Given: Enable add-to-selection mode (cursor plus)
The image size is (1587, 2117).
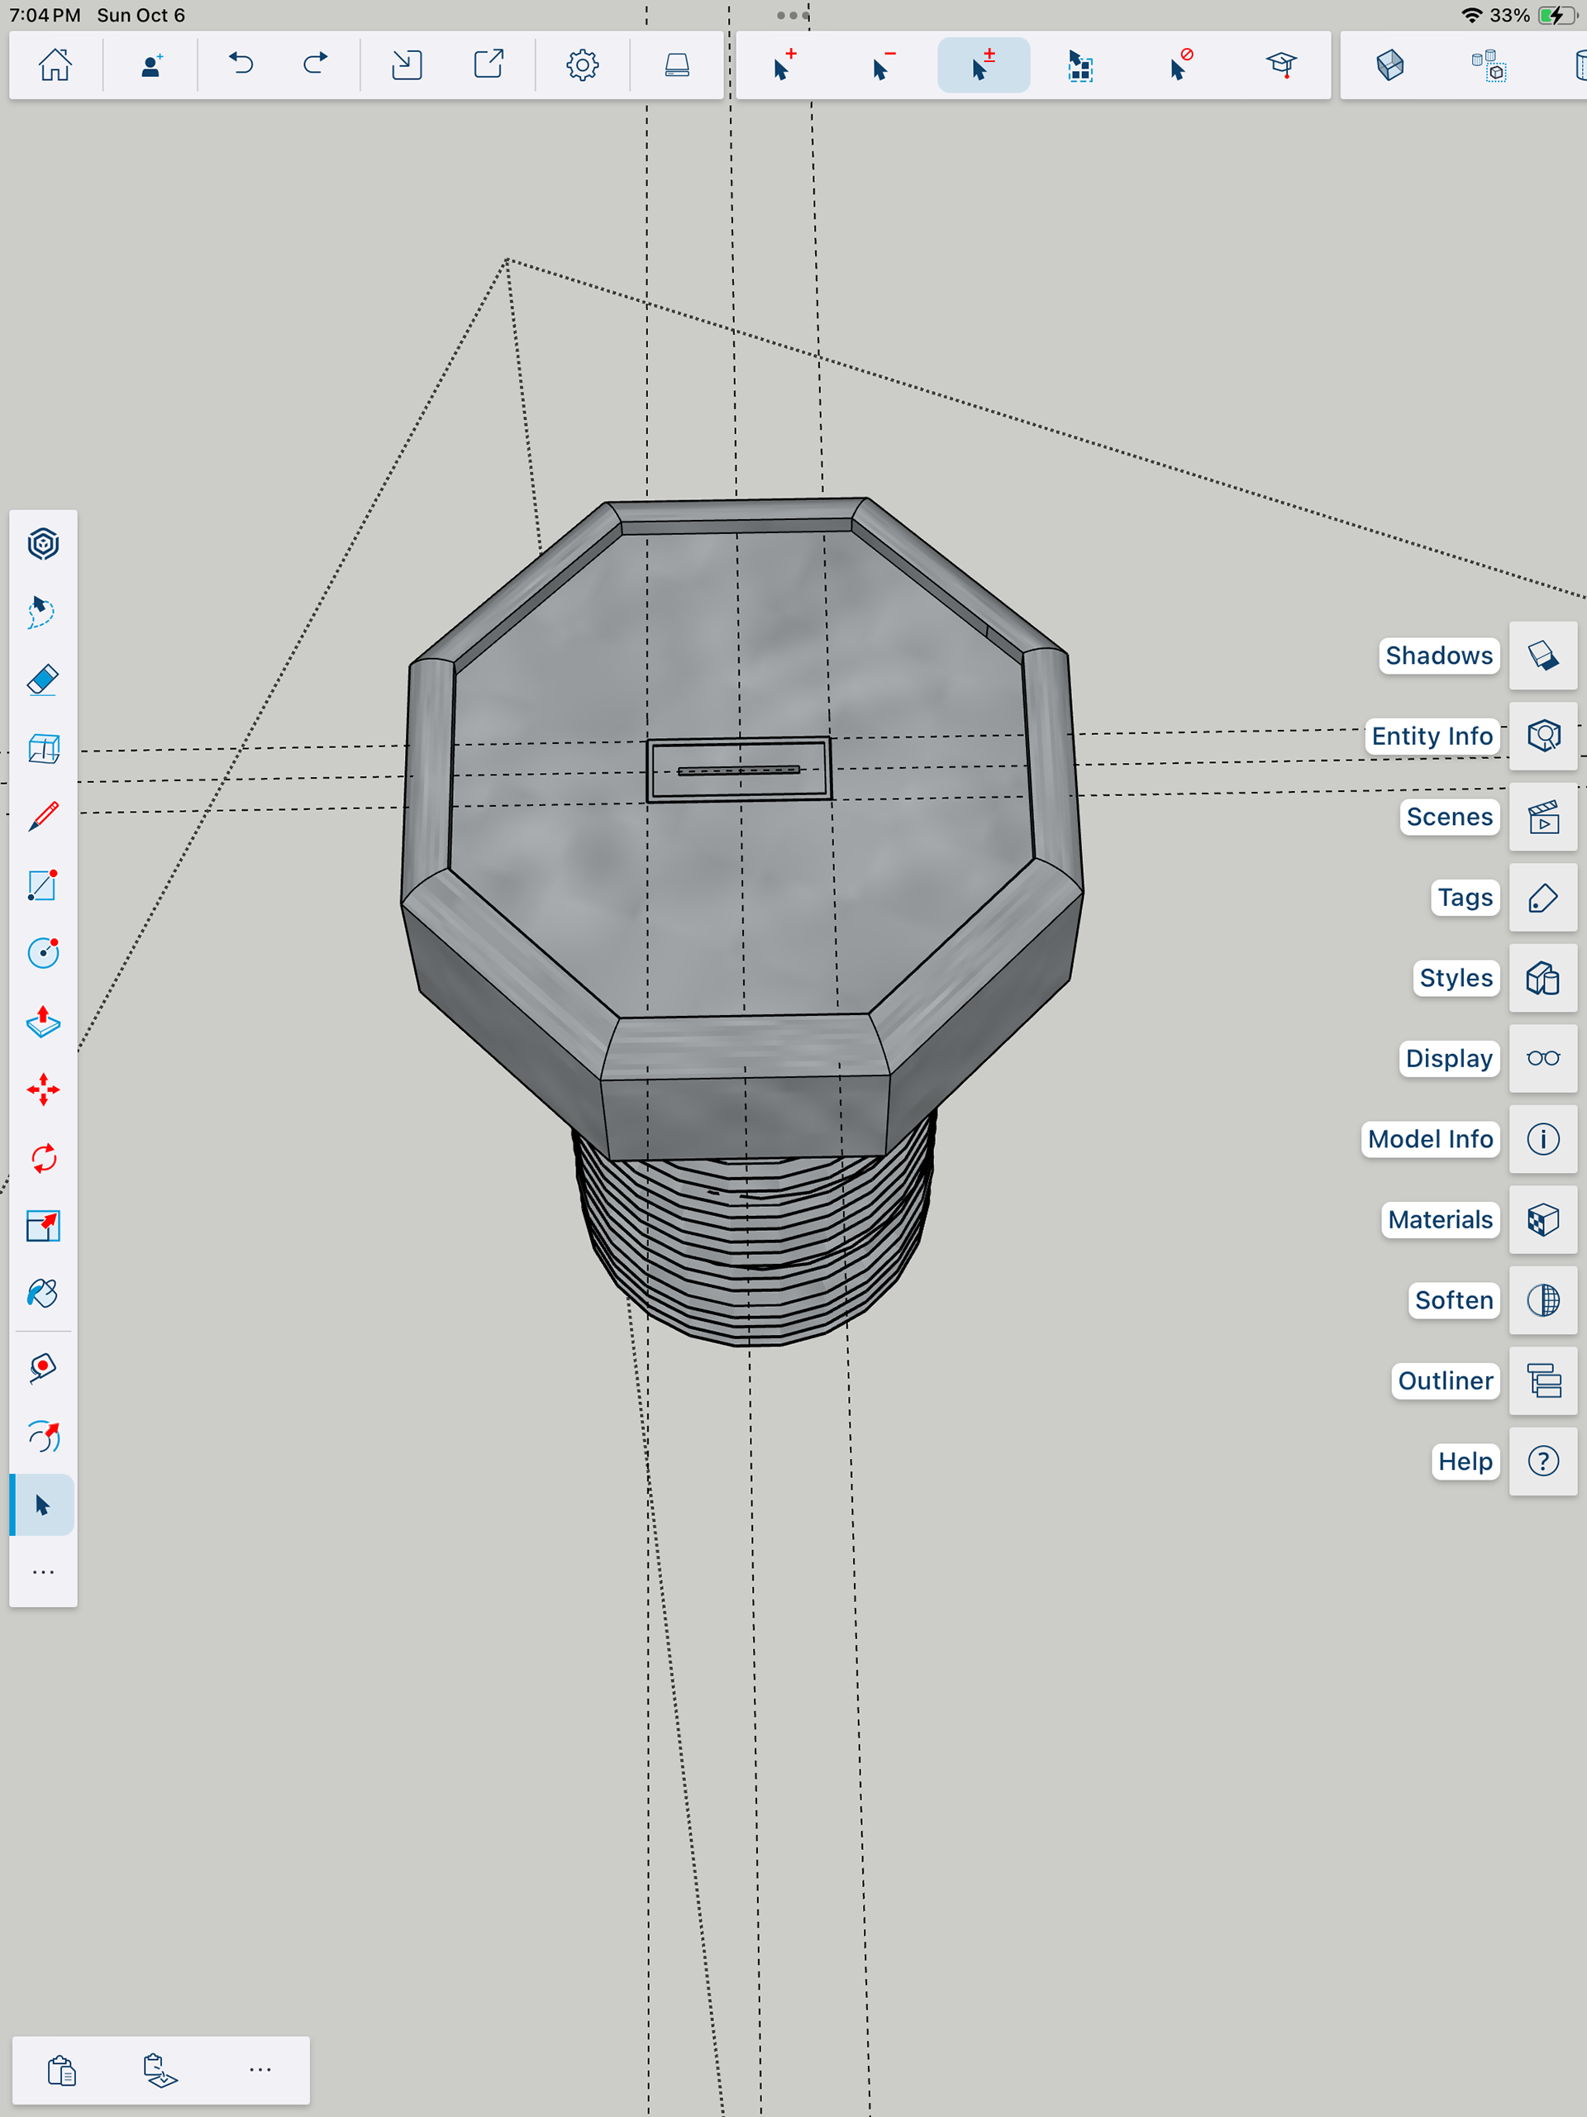Looking at the screenshot, I should [x=784, y=65].
